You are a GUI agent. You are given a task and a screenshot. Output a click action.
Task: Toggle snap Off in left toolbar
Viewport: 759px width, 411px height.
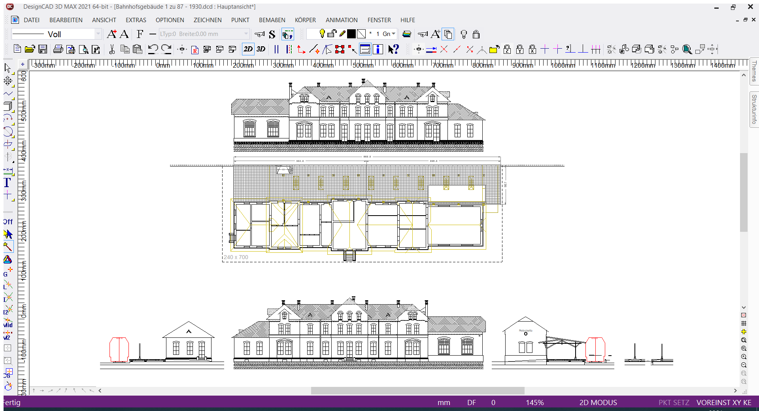(x=8, y=222)
